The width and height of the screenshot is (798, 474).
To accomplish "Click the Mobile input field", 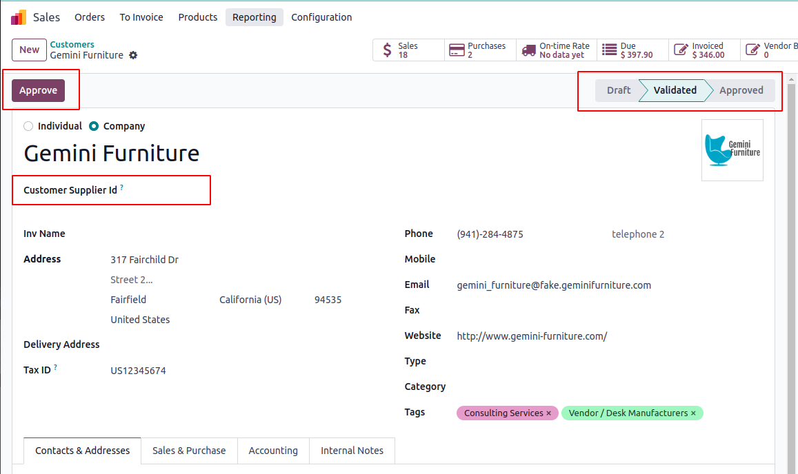I will point(609,259).
